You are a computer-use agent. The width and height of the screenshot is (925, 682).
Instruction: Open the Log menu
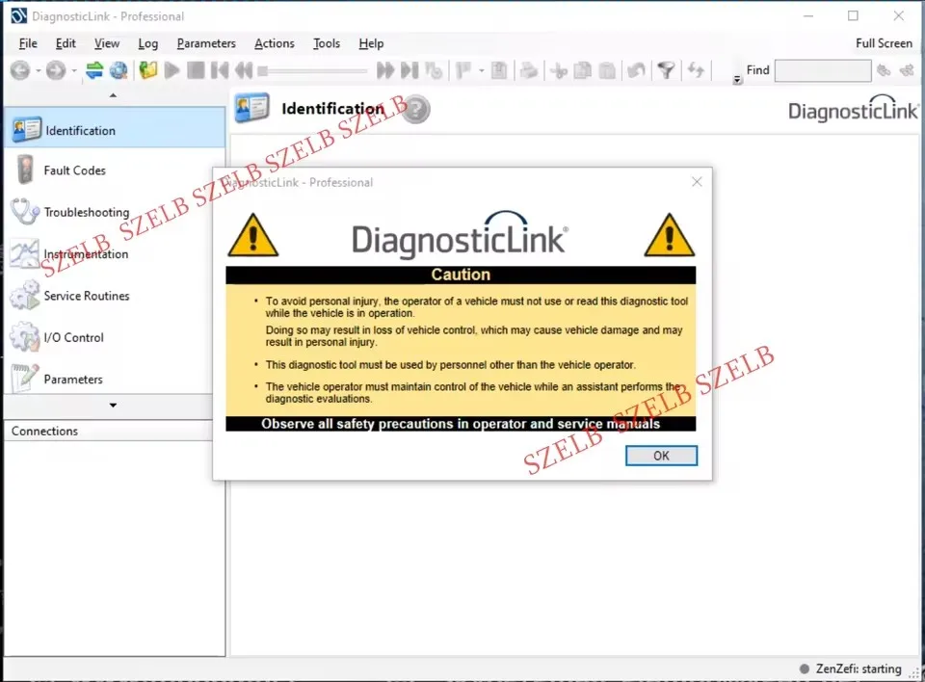click(x=148, y=43)
